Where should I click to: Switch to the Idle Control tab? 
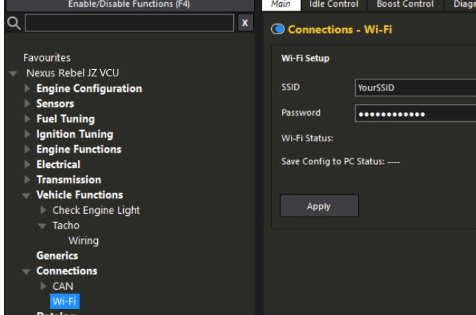[x=334, y=5]
